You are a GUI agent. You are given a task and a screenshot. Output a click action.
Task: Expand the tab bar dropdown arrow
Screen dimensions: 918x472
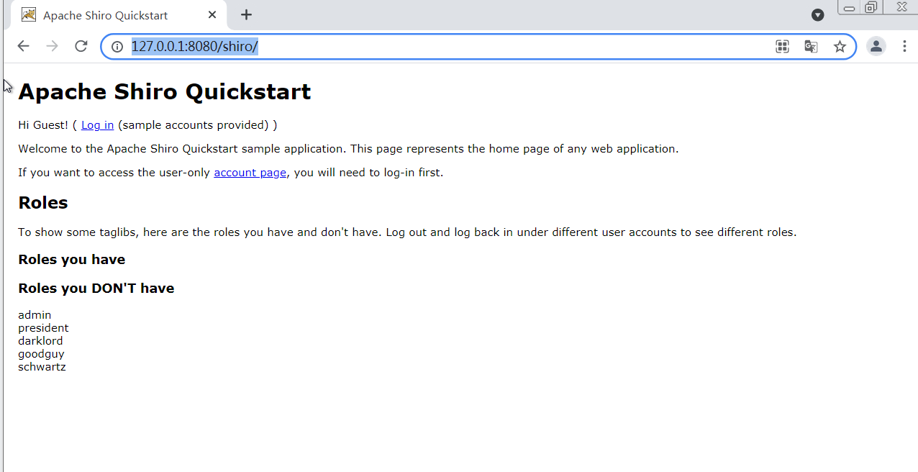[x=817, y=15]
